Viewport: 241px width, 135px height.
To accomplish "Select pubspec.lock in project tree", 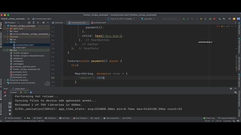I will (x=20, y=72).
